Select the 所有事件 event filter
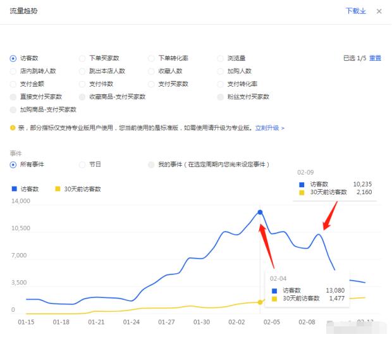The image size is (392, 339). (13, 164)
